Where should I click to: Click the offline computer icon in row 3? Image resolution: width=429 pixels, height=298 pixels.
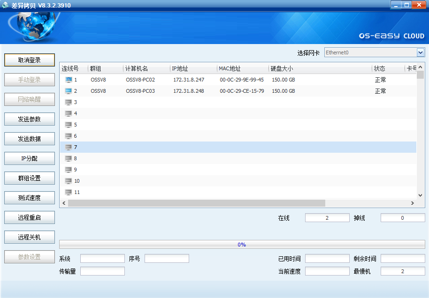(x=69, y=102)
